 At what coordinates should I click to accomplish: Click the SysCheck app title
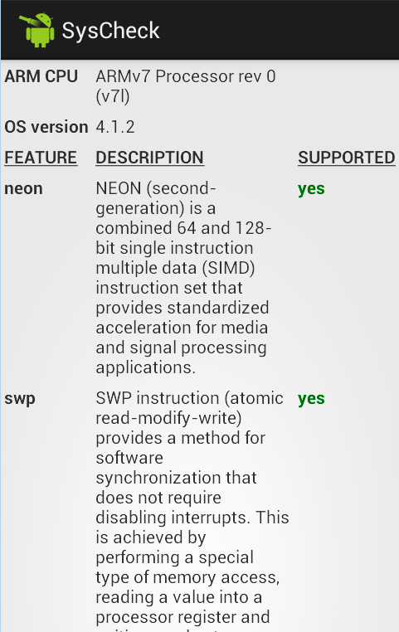pos(110,31)
